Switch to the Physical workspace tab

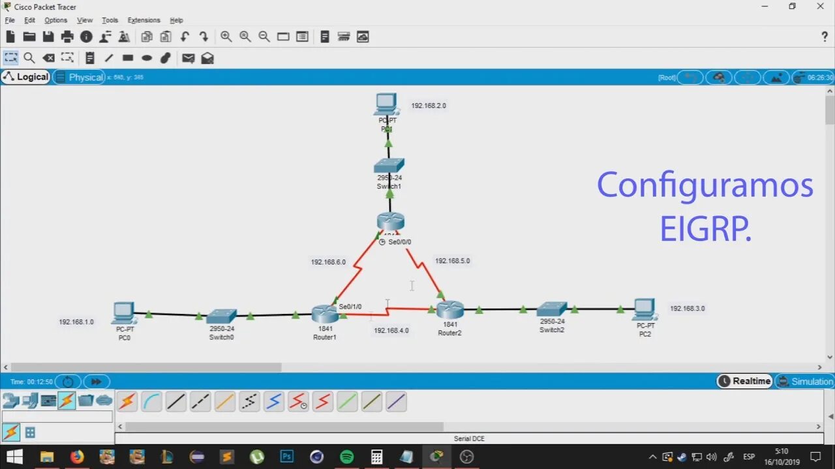pyautogui.click(x=79, y=77)
